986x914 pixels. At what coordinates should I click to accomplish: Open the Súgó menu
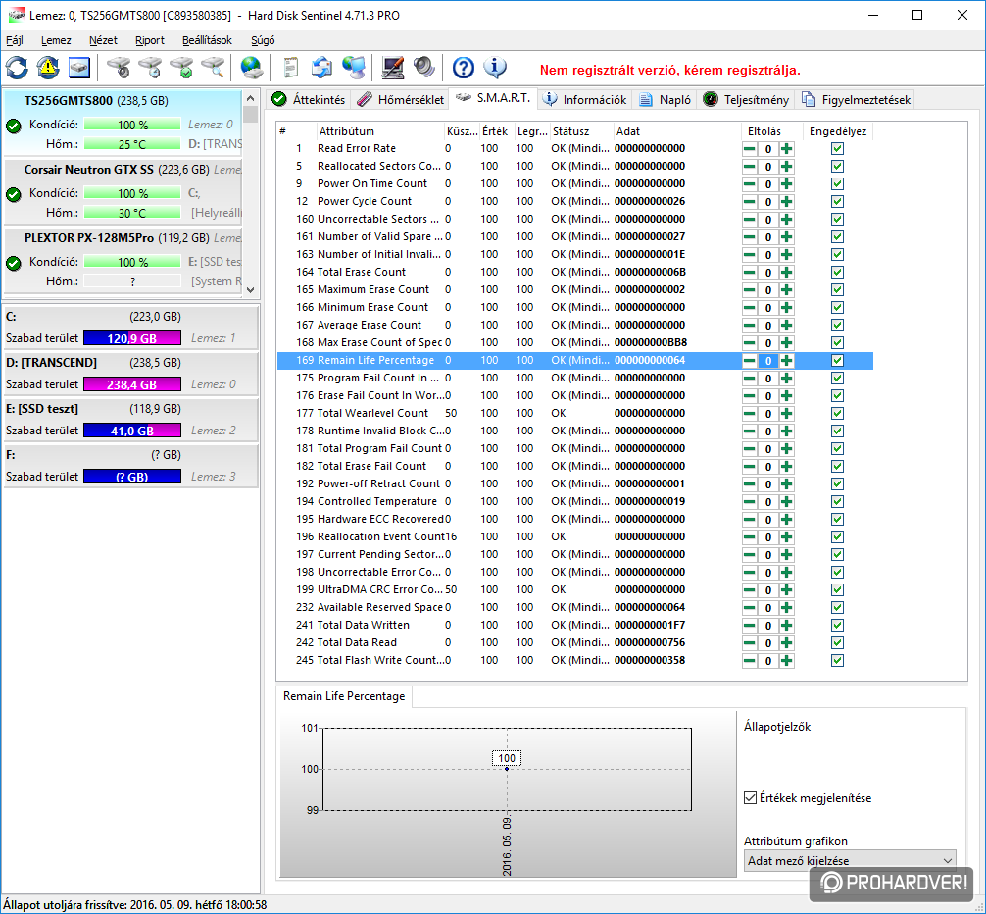263,40
